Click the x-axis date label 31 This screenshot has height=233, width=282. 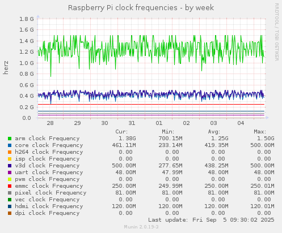[x=132, y=123]
